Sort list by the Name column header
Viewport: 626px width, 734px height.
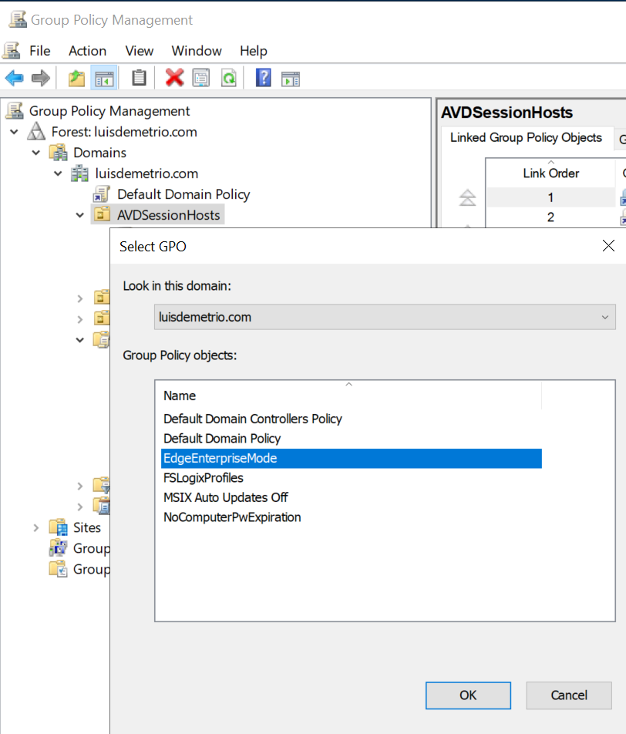[x=348, y=396]
